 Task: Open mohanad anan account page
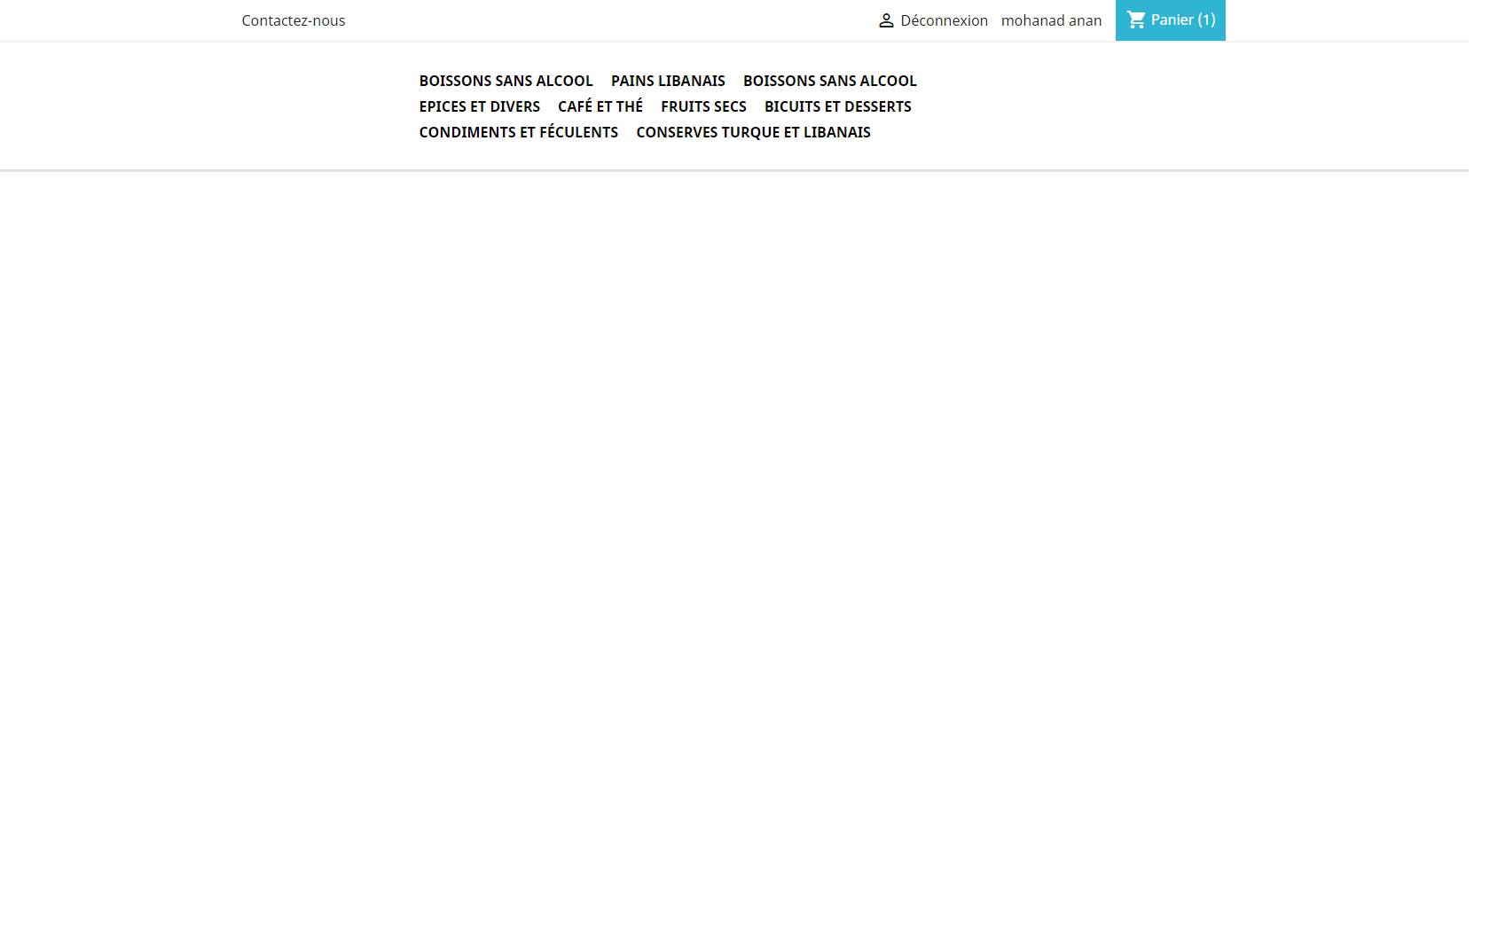click(x=1051, y=20)
